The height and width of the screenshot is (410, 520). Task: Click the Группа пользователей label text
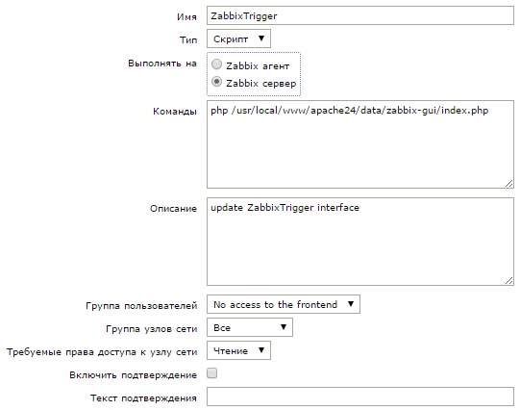(141, 306)
